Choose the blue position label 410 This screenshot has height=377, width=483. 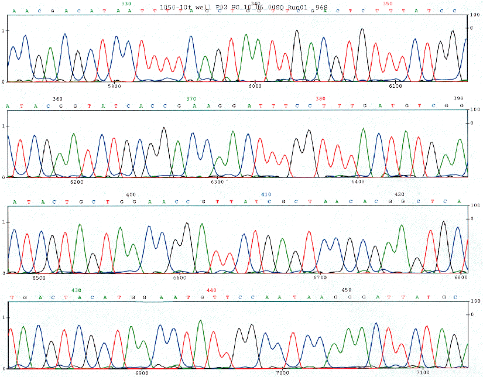click(266, 195)
